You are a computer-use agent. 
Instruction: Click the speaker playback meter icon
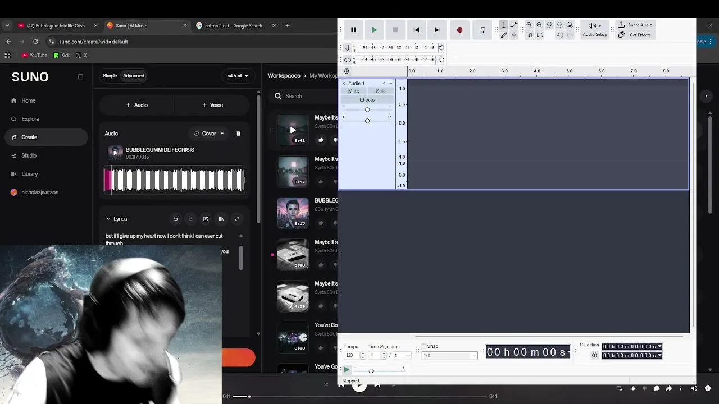tap(347, 59)
